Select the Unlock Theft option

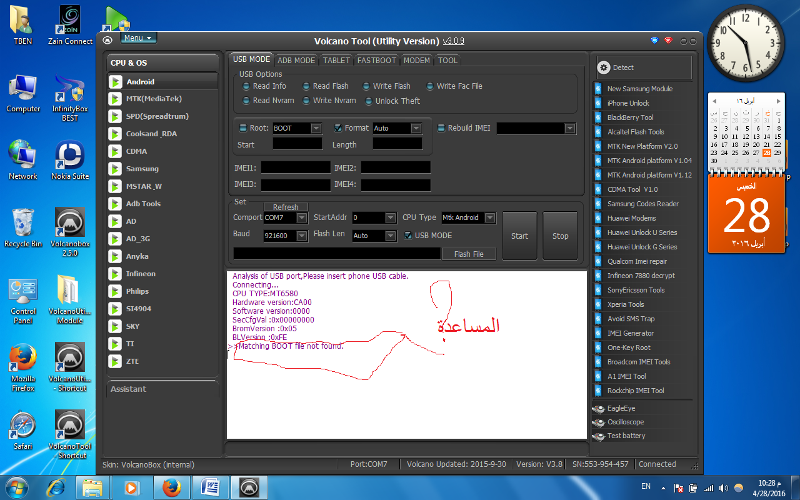click(x=392, y=101)
